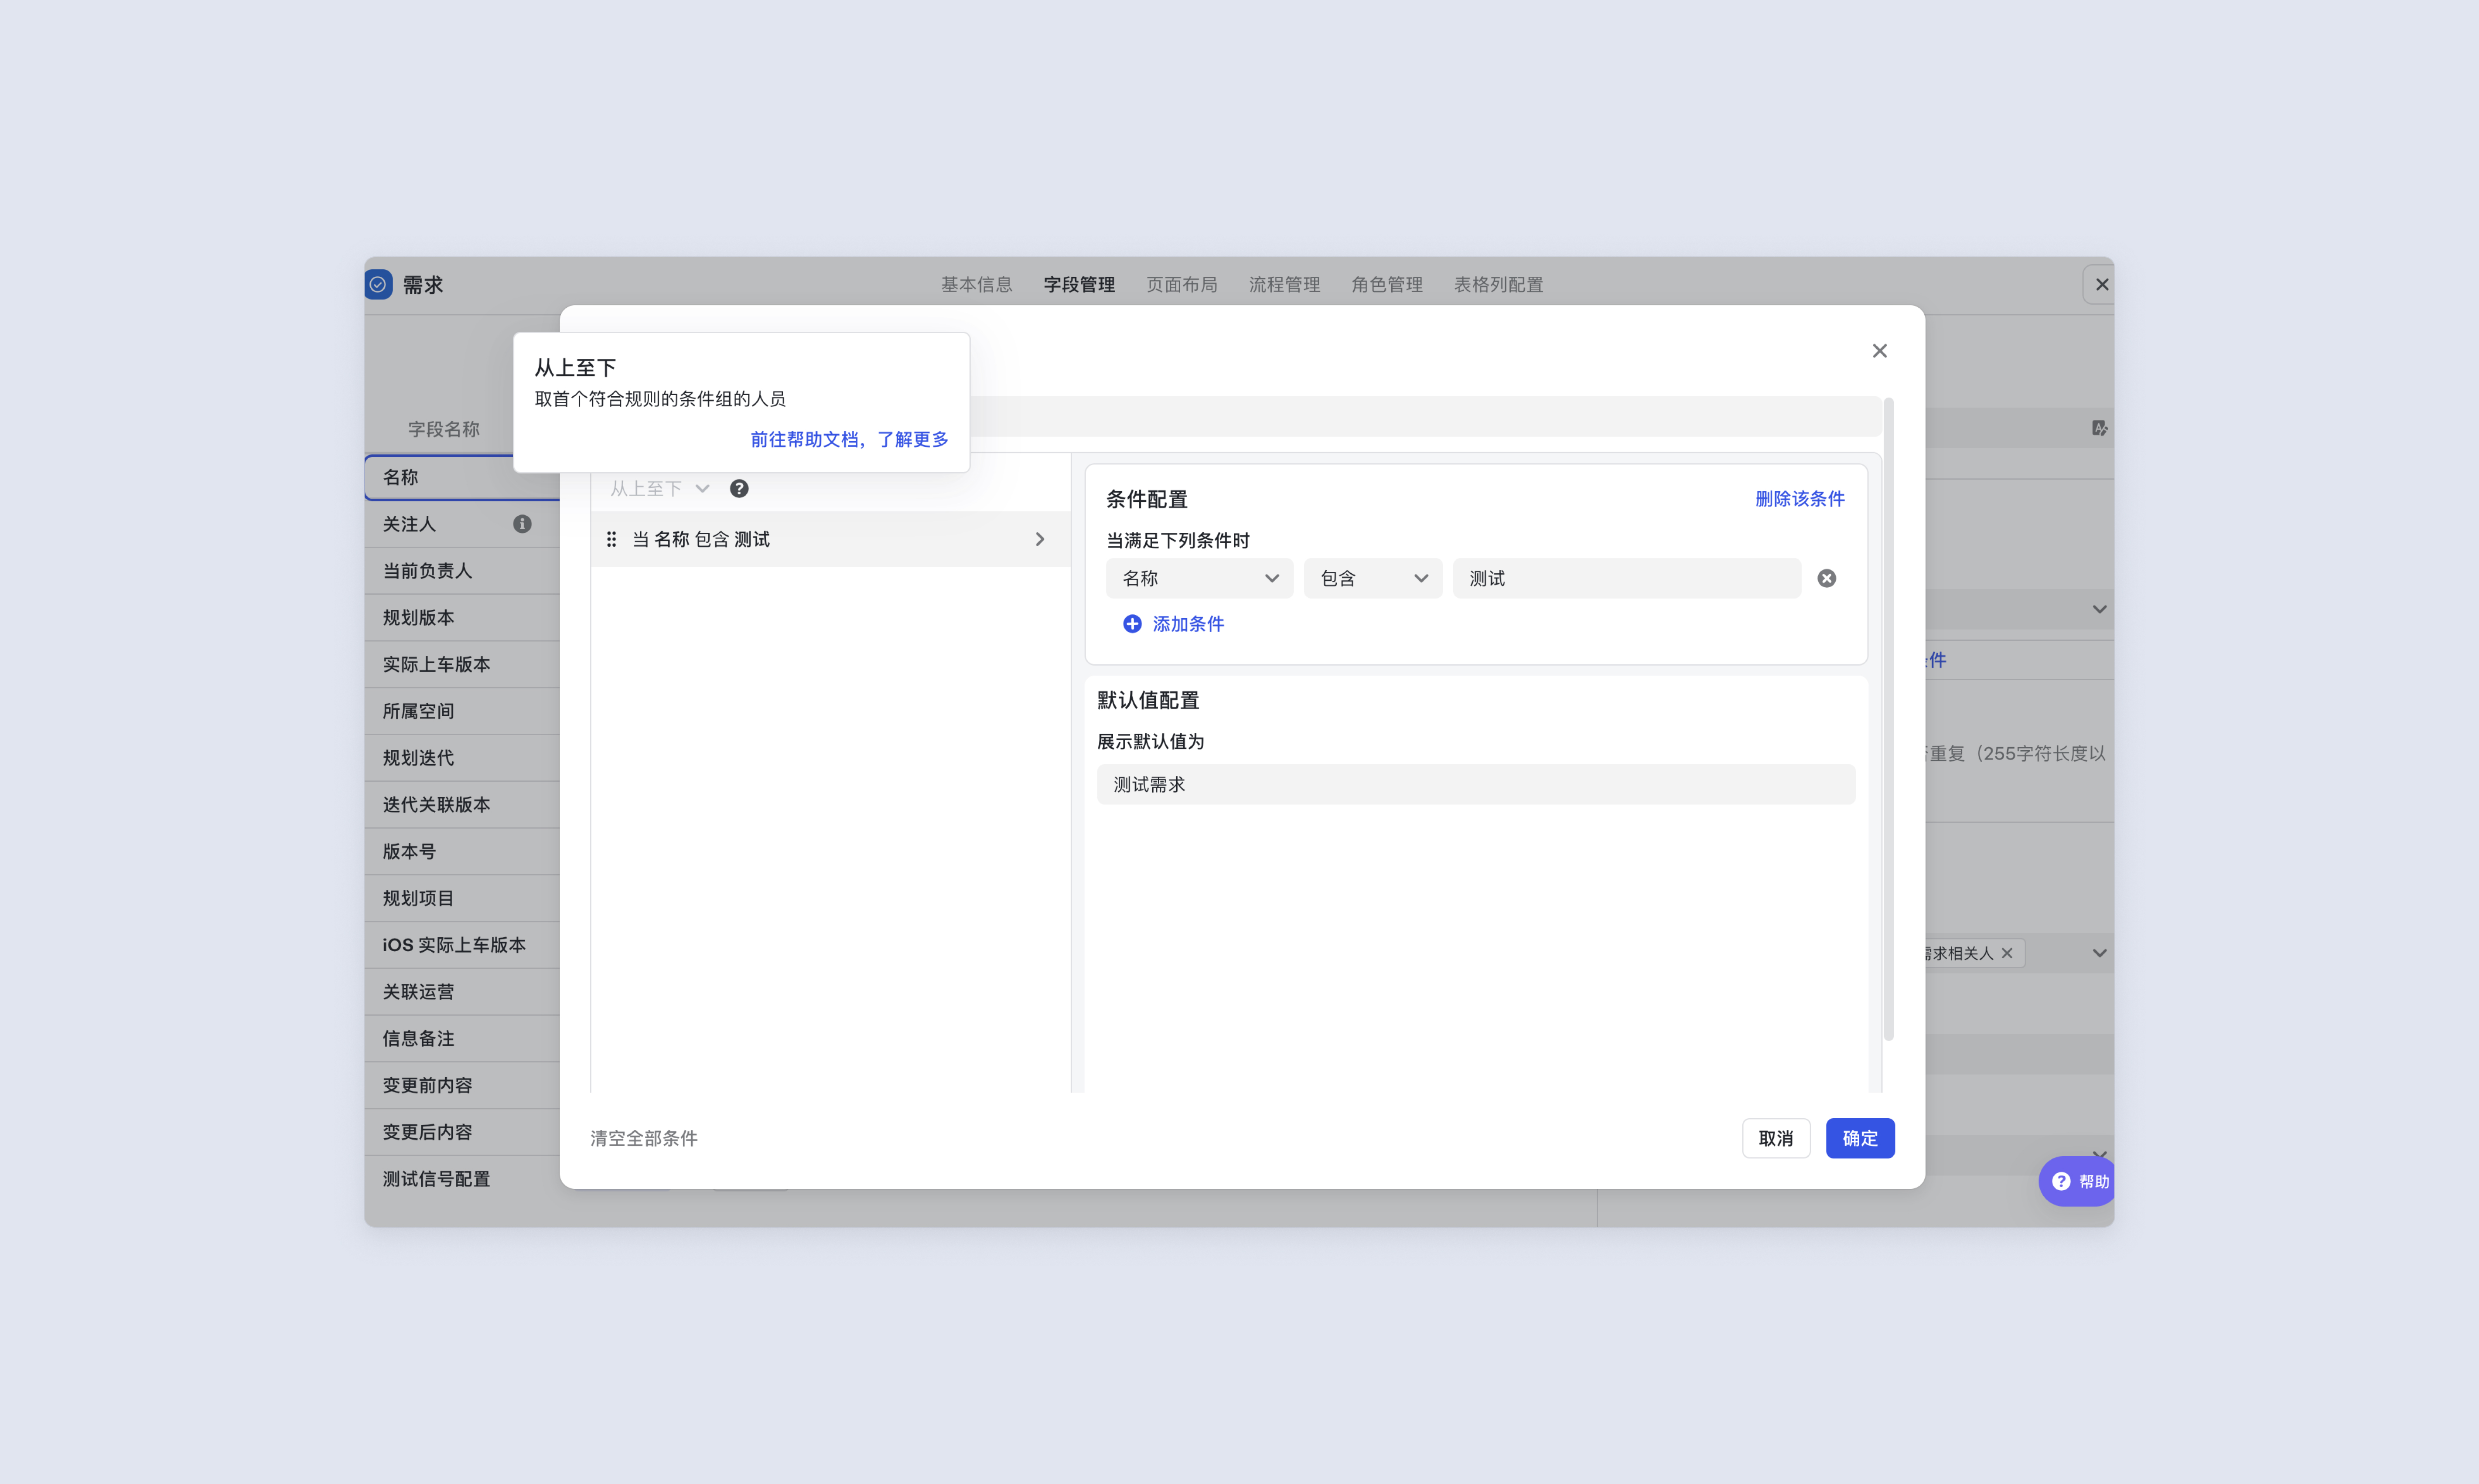The image size is (2479, 1484).
Task: Select the 规划迭代 field row
Action: 462,758
